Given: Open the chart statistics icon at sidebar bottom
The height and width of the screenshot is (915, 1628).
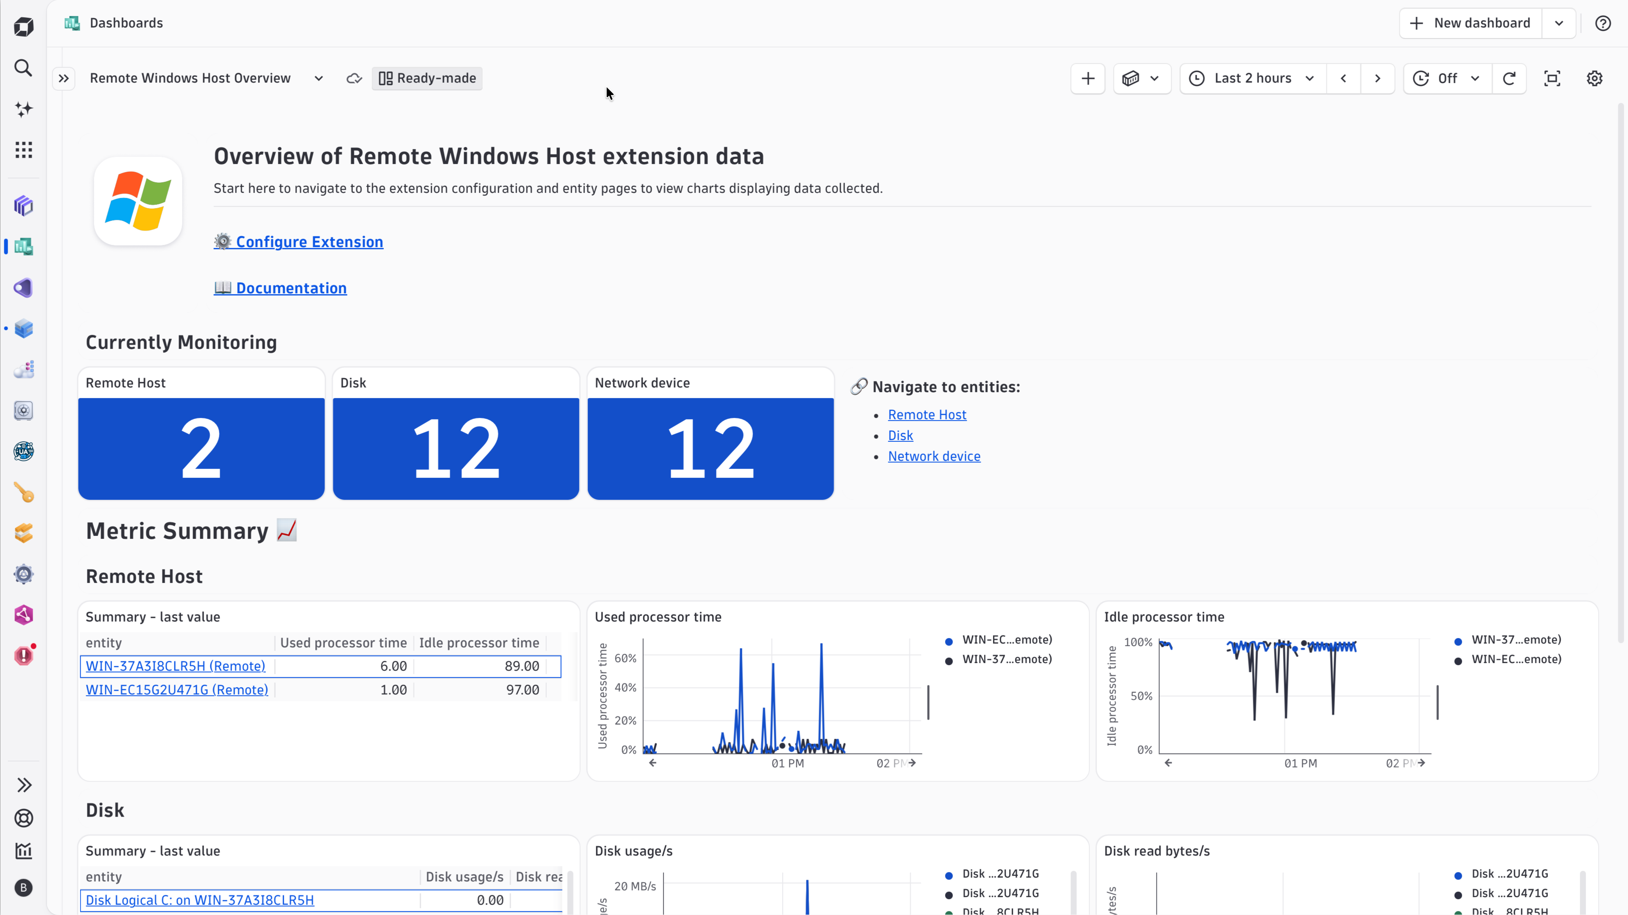Looking at the screenshot, I should pyautogui.click(x=23, y=851).
